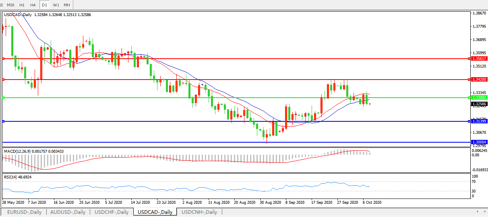488x217 pixels.
Task: Open the USDCNH Daily chart tab
Action: [199, 212]
